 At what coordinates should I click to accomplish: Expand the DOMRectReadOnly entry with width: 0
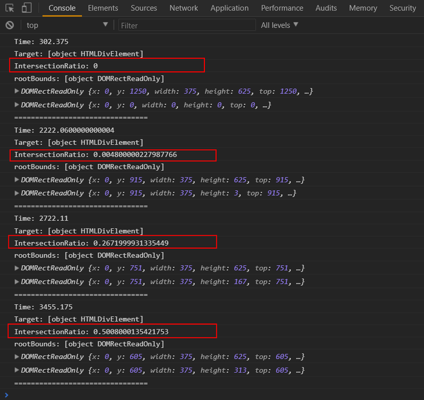pos(16,105)
